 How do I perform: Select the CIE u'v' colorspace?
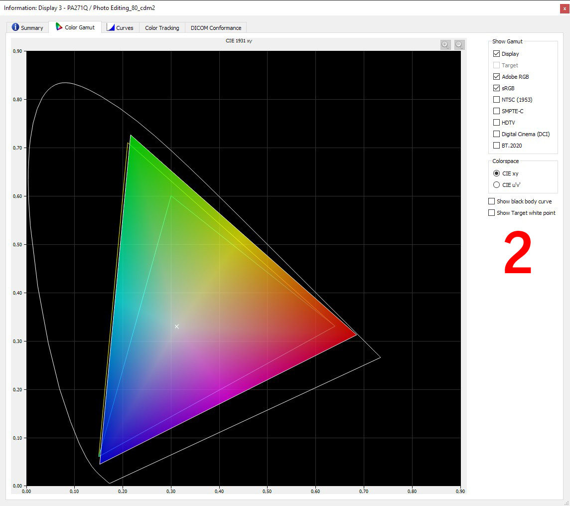tap(496, 185)
